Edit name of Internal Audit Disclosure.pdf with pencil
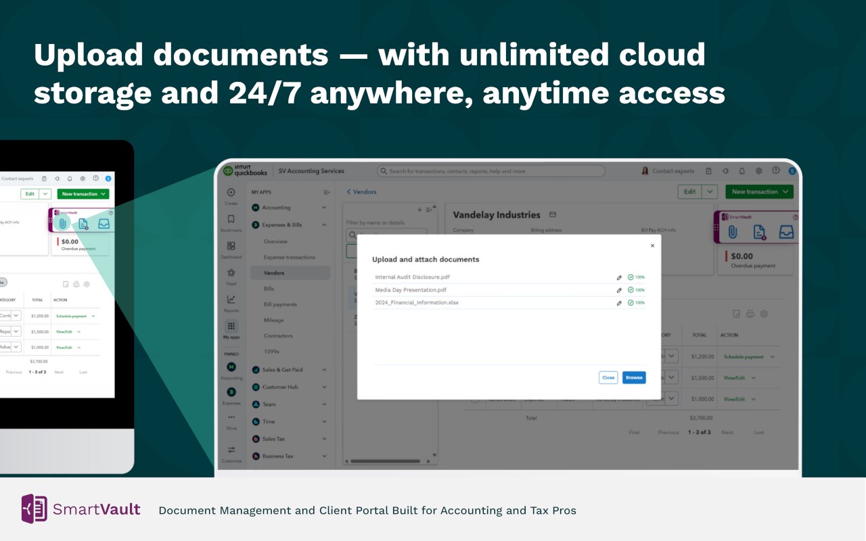 [x=619, y=277]
